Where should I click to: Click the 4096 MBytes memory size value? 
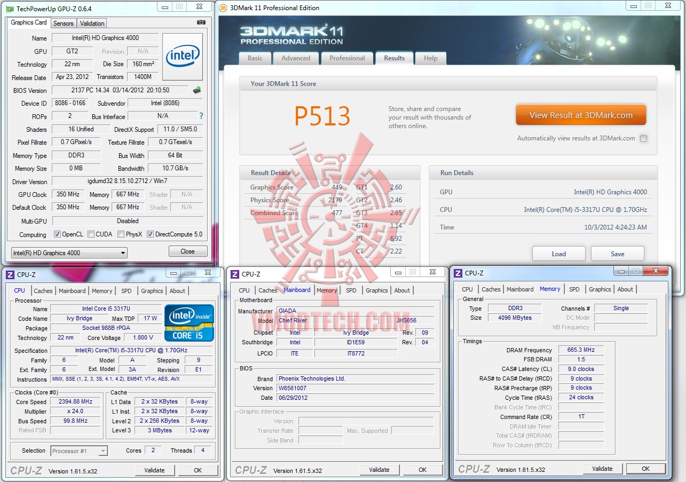pyautogui.click(x=515, y=318)
